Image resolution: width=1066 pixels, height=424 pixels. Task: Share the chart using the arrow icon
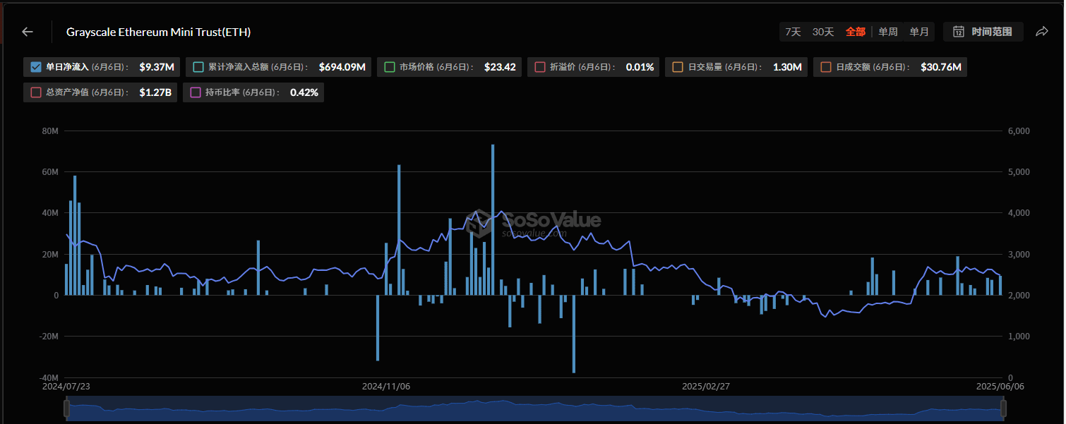click(x=1041, y=32)
